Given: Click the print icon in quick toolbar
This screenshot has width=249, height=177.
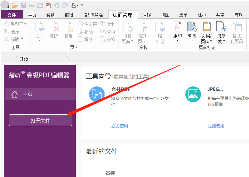Looking at the screenshot, I should (31, 6).
